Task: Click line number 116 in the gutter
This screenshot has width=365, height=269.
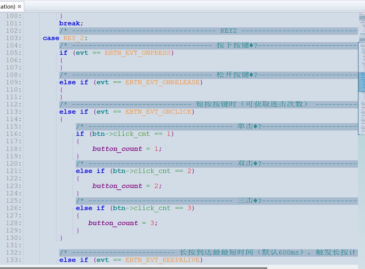Action: 14,134
